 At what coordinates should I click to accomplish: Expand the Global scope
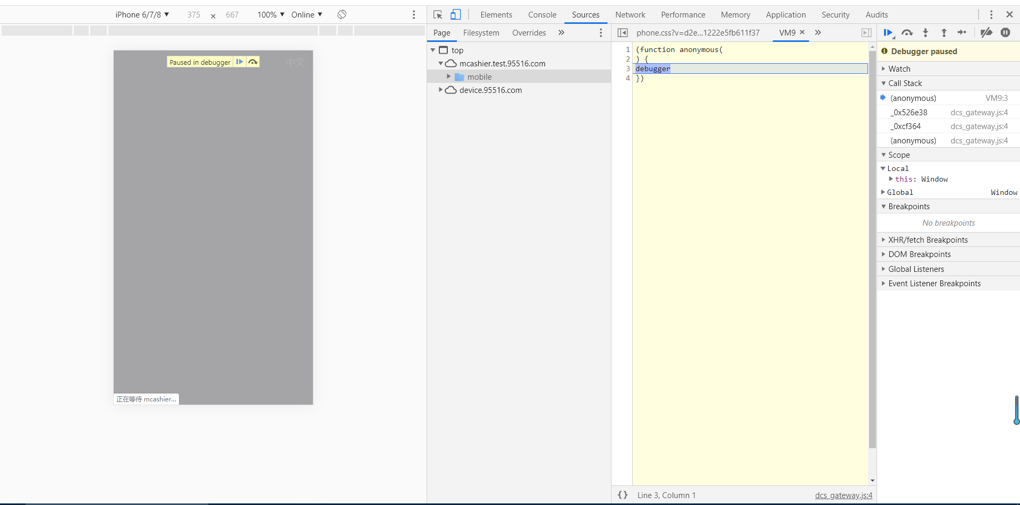(x=883, y=192)
